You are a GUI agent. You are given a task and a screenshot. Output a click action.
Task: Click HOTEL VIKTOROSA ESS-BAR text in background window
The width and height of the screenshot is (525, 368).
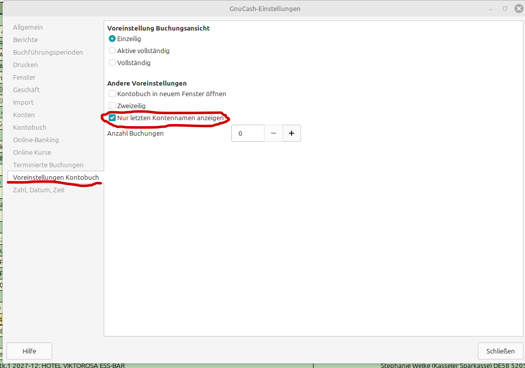[x=83, y=365]
